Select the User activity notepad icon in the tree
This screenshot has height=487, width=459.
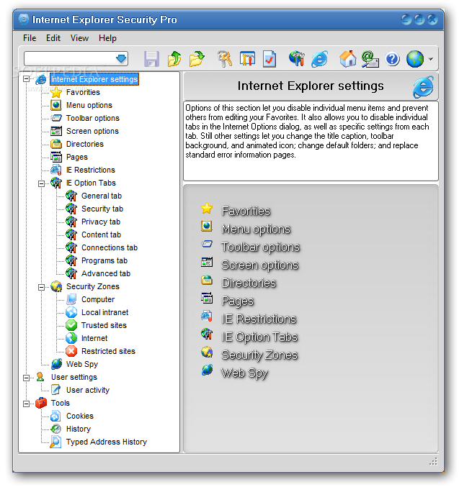(x=56, y=391)
